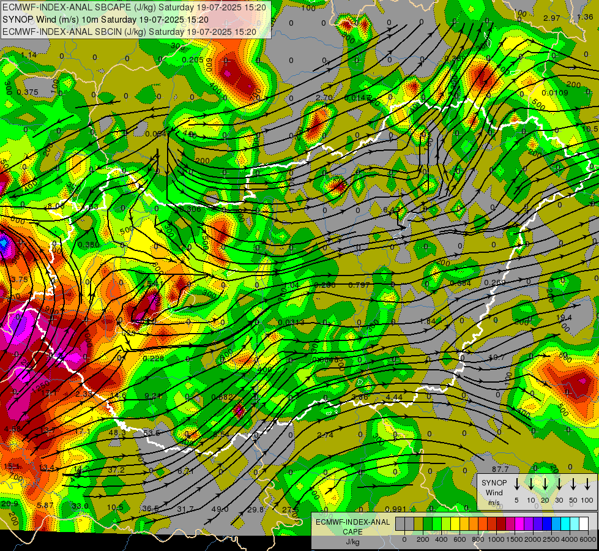Click the 2.74 value on the map
Image resolution: width=599 pixels, height=551 pixels.
pos(325,435)
